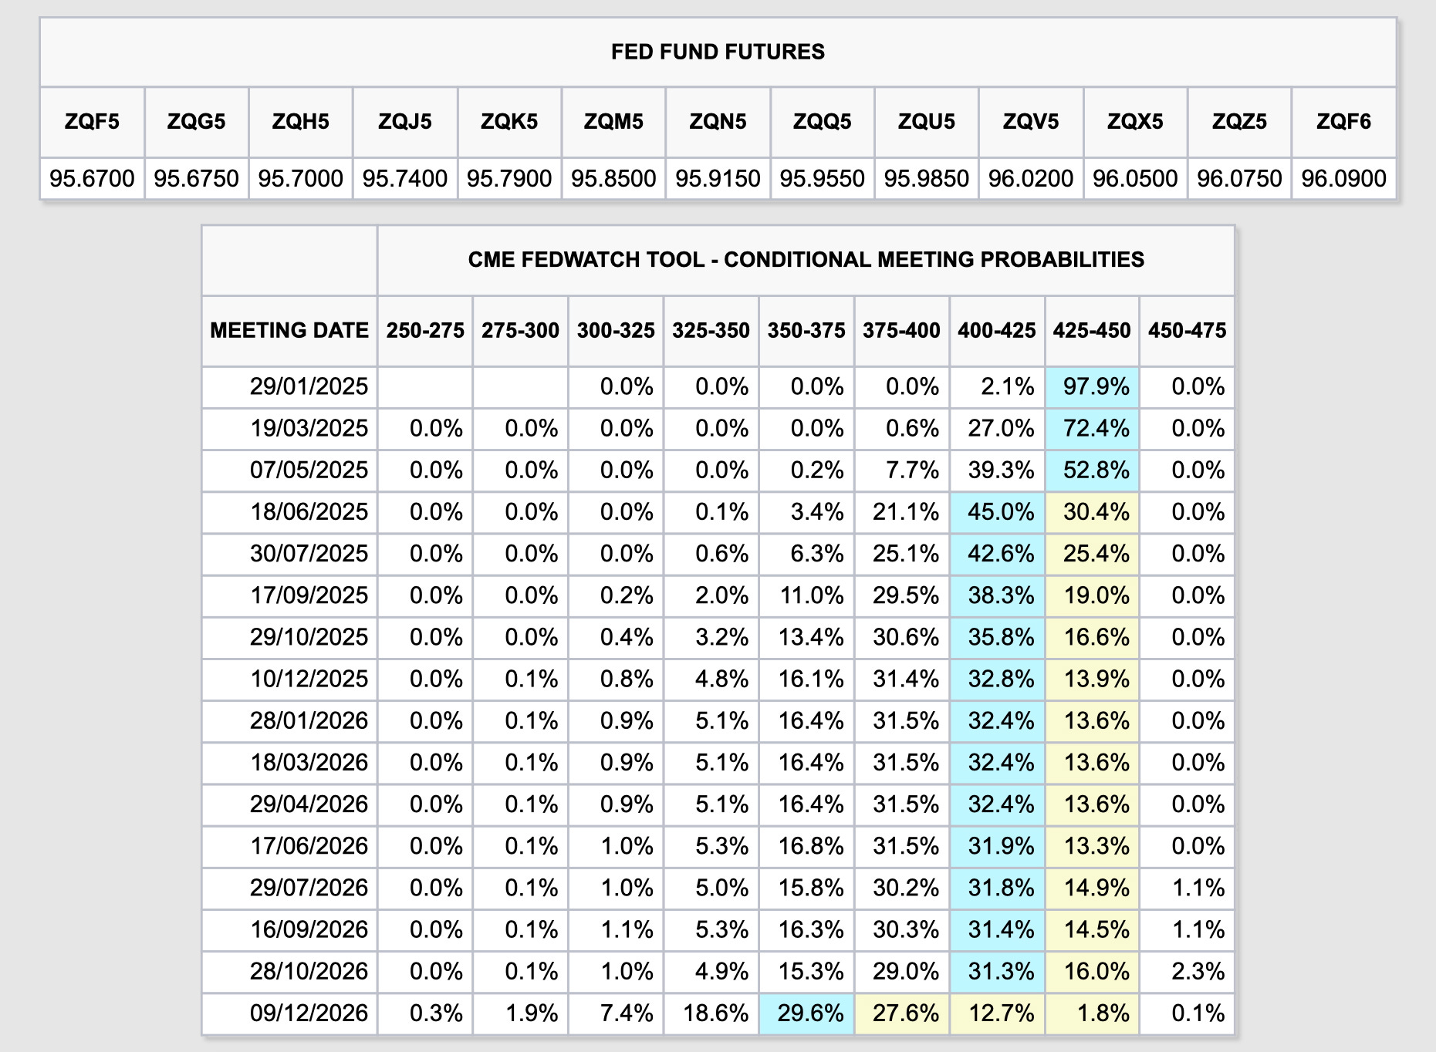1436x1052 pixels.
Task: Click the ZQF5 futures column header
Action: (x=92, y=122)
